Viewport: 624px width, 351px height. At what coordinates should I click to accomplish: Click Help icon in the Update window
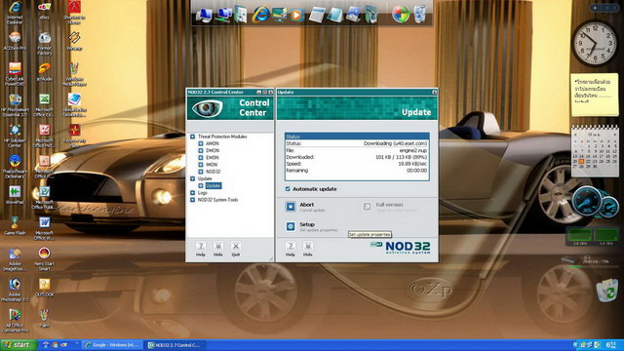pos(291,247)
